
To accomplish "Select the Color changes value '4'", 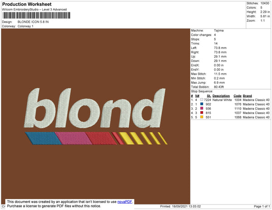I will coord(215,35).
